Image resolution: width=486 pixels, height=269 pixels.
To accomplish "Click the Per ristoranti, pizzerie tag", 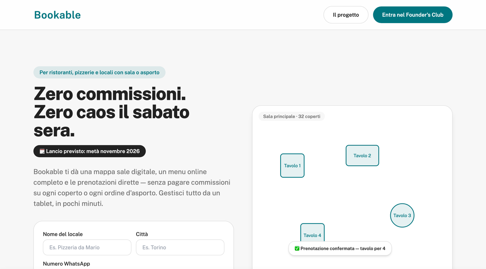I will tap(99, 72).
